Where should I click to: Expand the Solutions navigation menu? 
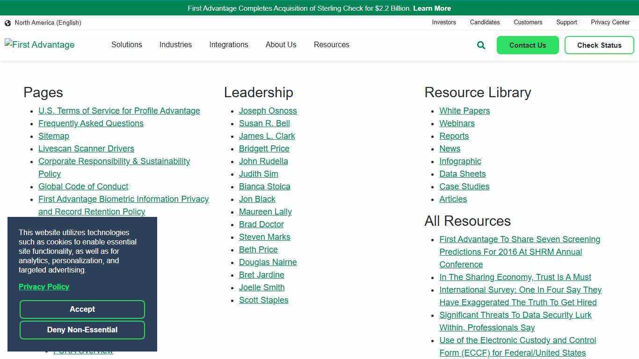[126, 44]
